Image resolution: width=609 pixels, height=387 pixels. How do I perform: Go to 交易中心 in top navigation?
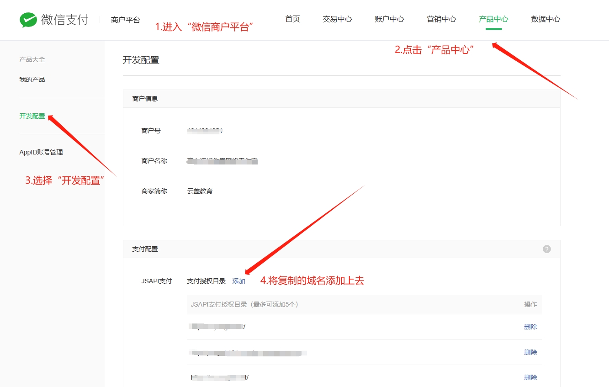337,19
